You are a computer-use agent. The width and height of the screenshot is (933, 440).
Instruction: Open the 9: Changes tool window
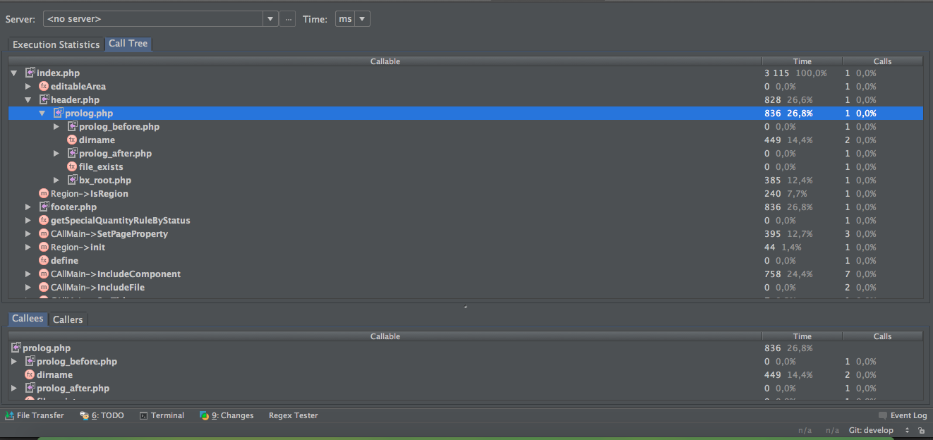[x=227, y=415]
